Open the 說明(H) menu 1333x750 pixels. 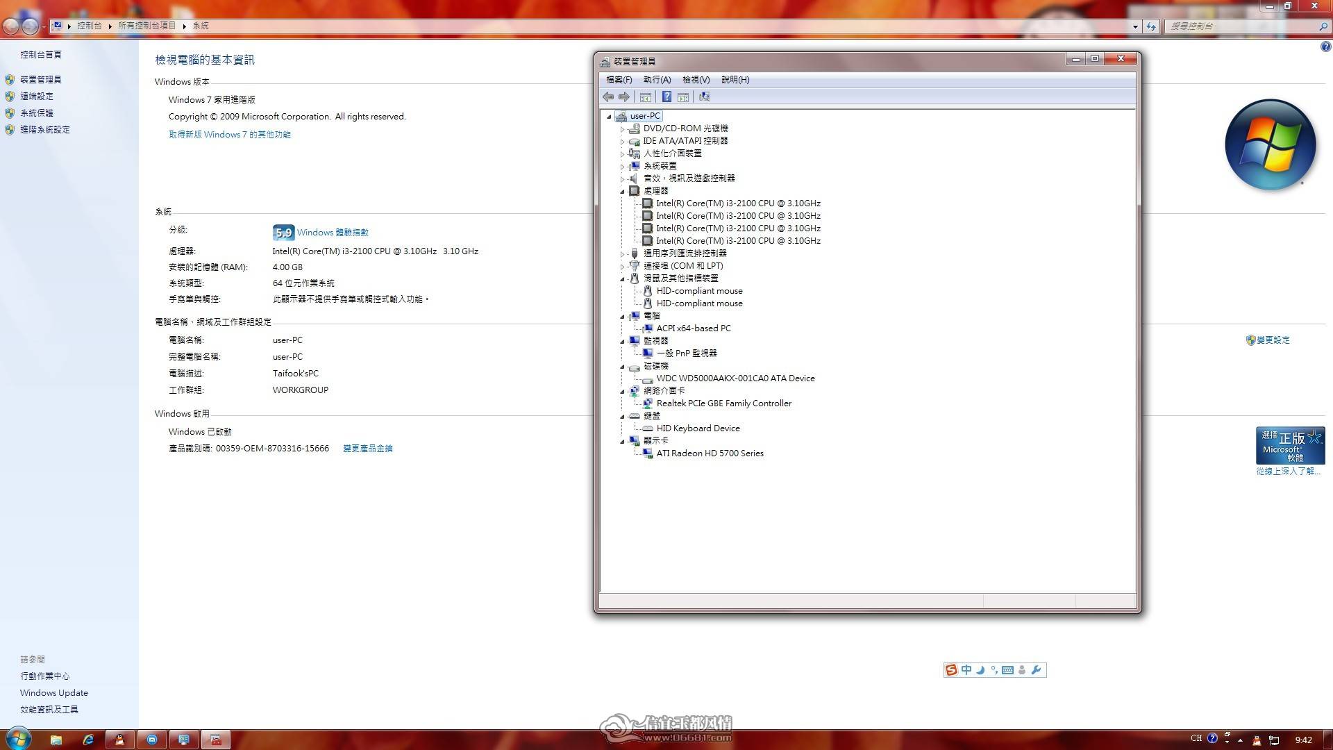click(735, 80)
